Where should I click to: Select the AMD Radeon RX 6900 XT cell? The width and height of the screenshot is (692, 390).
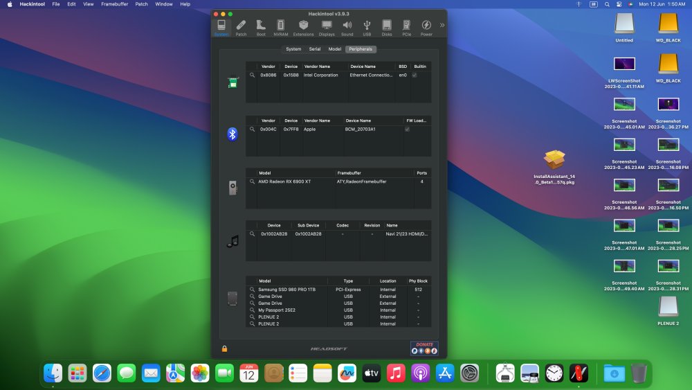[284, 181]
